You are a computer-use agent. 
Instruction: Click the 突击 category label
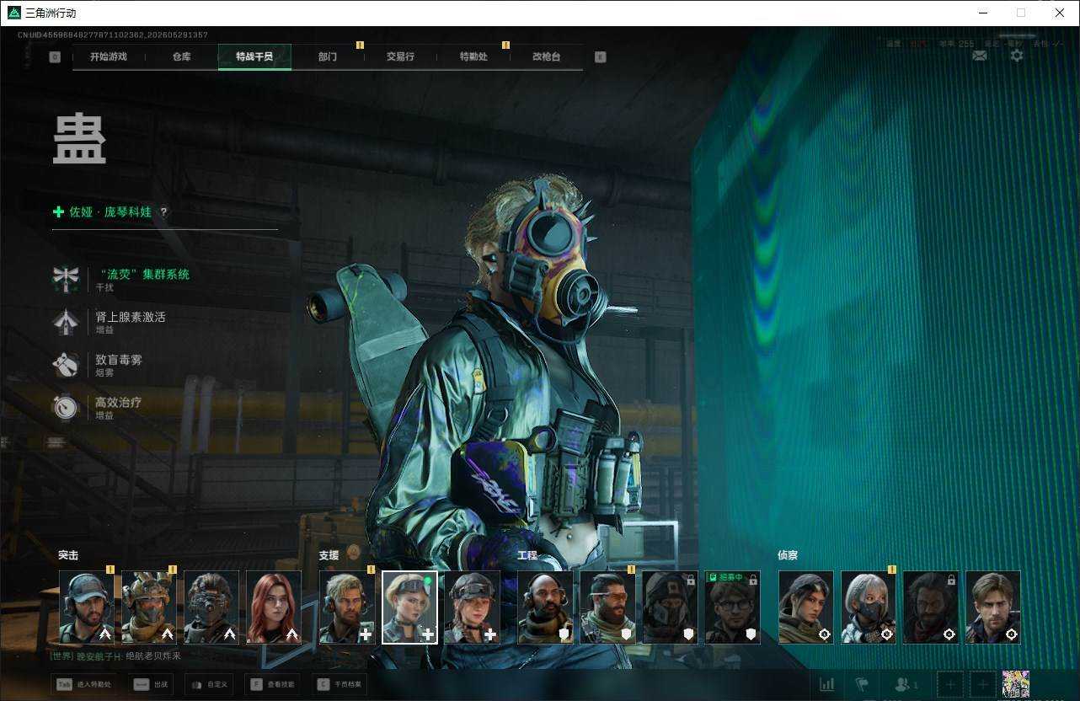point(68,555)
